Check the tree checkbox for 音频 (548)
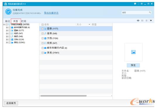This screenshot has width=158, height=108. coord(9,36)
